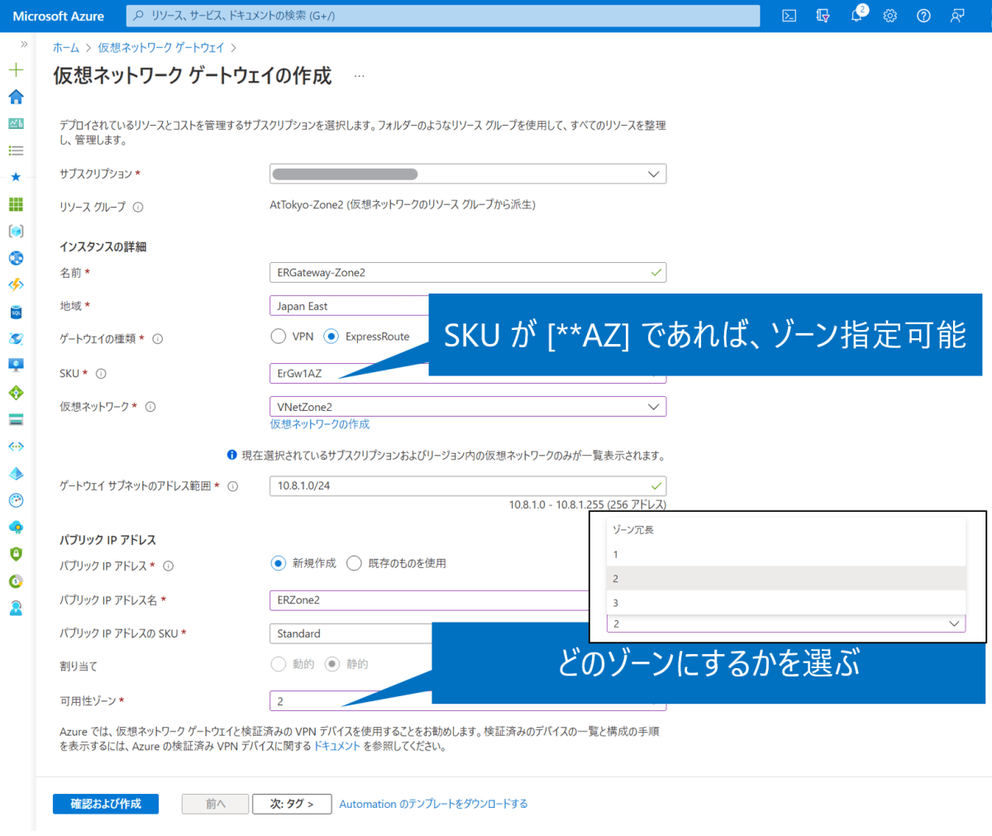Show info tooltip for リソース グループ
This screenshot has width=992, height=836.
[138, 208]
